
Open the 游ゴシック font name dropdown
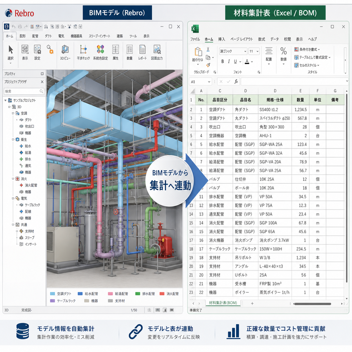coord(245,51)
